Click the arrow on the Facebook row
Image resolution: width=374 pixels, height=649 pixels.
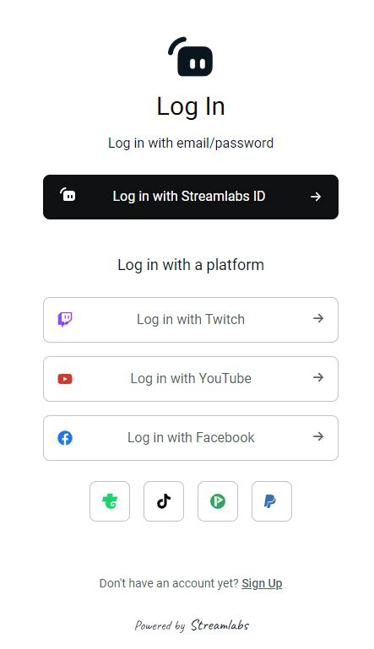click(318, 436)
